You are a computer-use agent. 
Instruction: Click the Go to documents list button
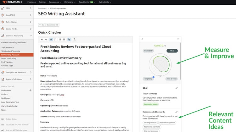pyautogui.click(x=48, y=25)
